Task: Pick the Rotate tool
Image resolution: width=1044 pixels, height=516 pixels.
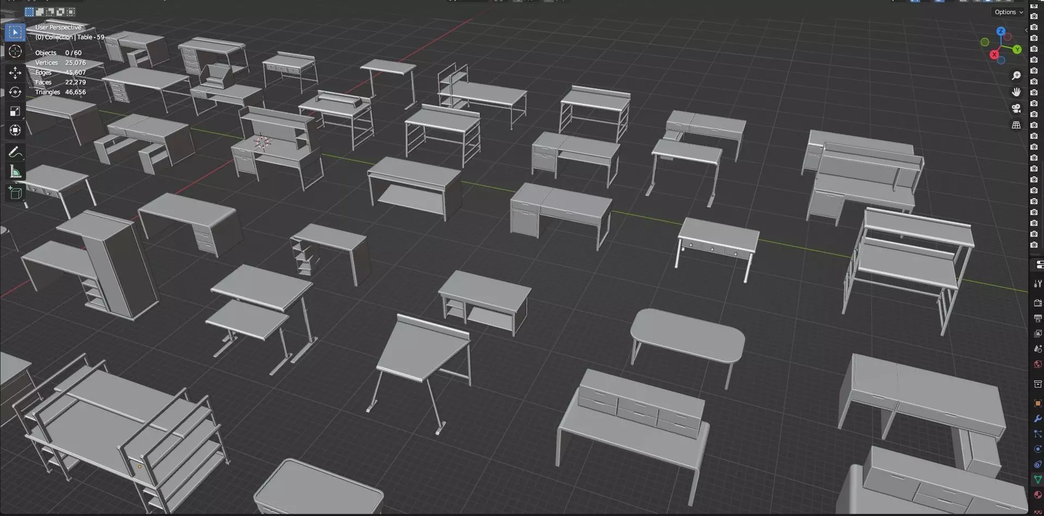Action: coord(15,92)
